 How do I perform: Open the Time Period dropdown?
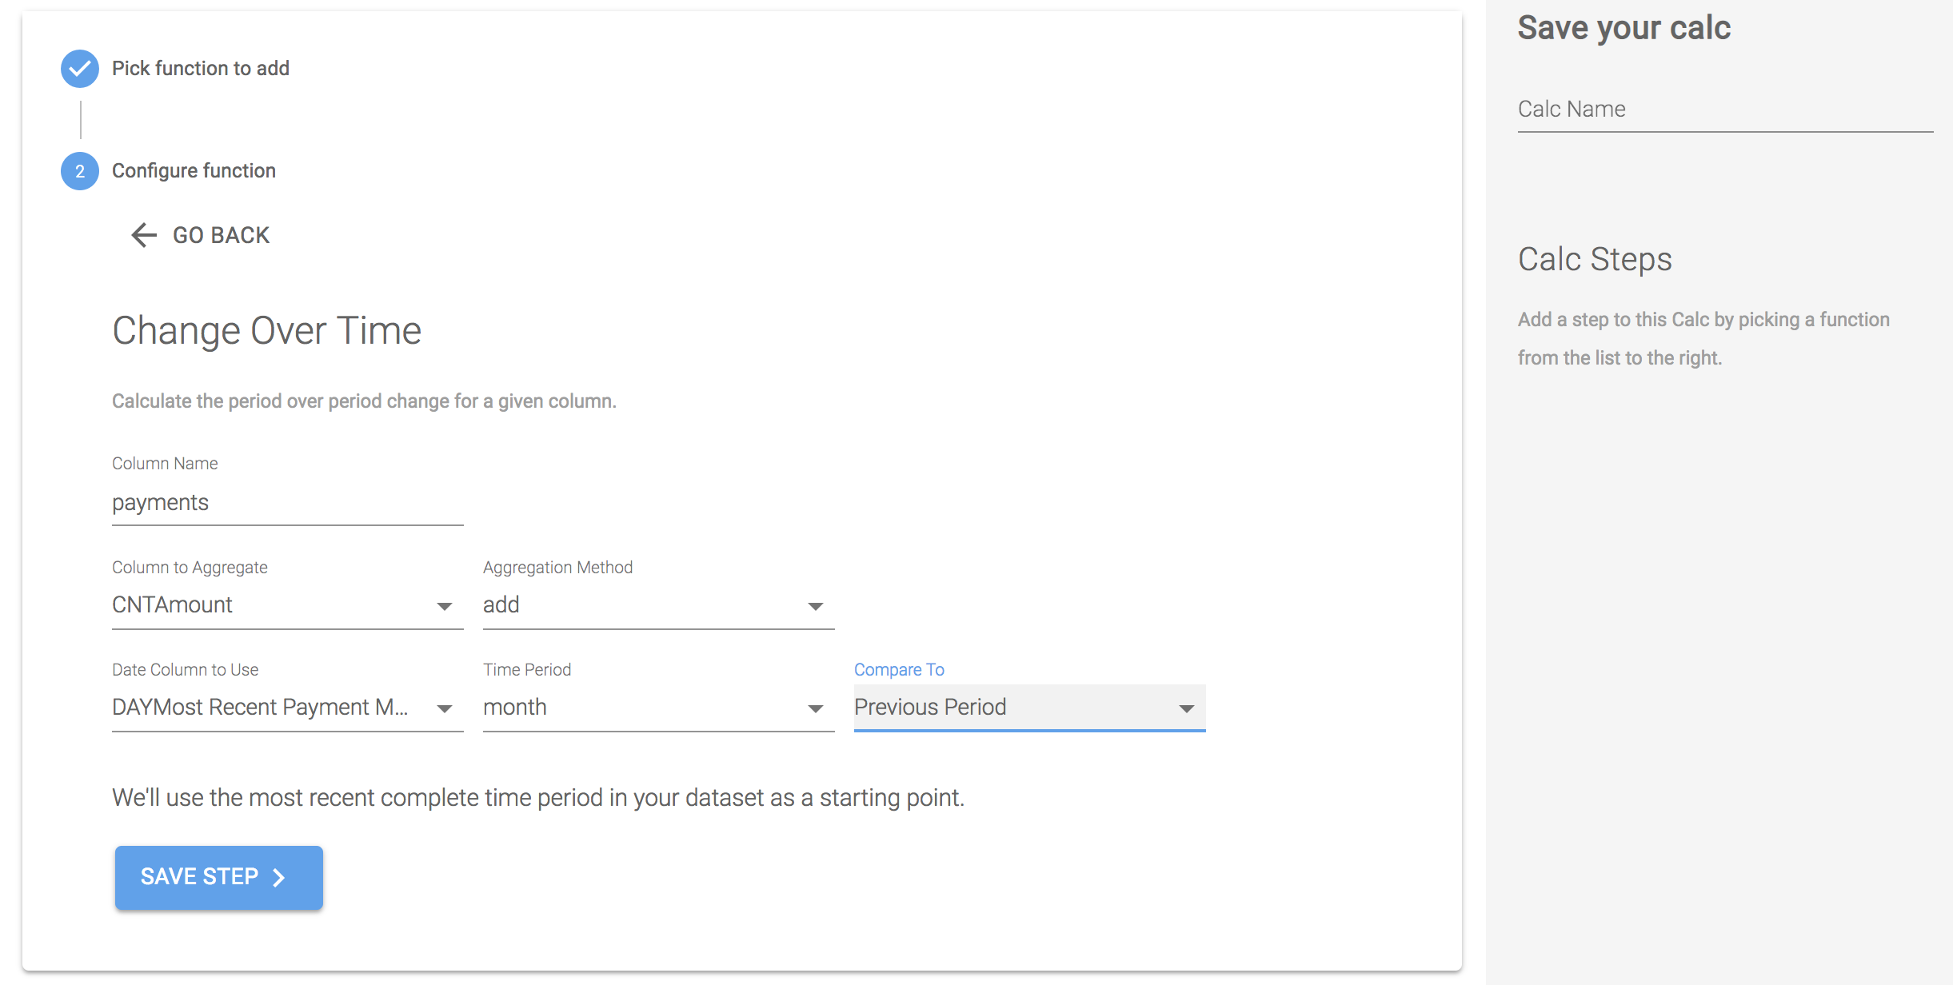(x=659, y=708)
